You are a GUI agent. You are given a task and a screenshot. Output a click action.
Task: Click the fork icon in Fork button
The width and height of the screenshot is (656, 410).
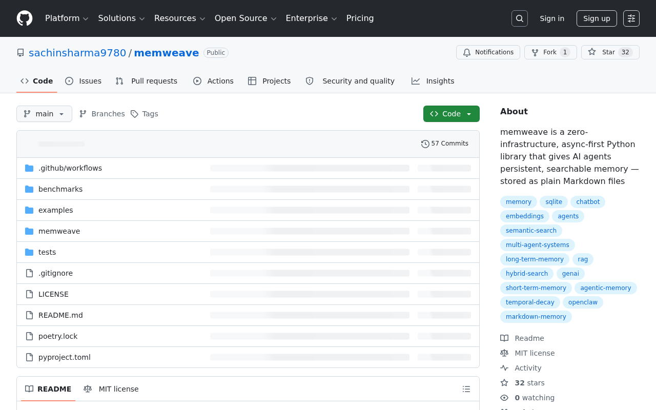[x=535, y=52]
